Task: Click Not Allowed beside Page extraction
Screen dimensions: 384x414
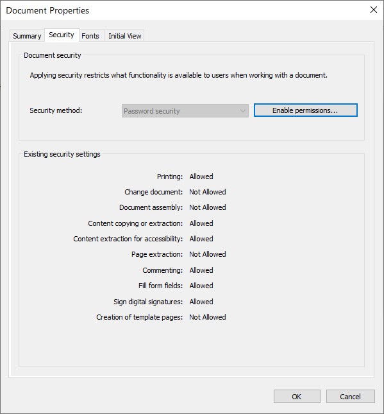Action: coord(207,254)
